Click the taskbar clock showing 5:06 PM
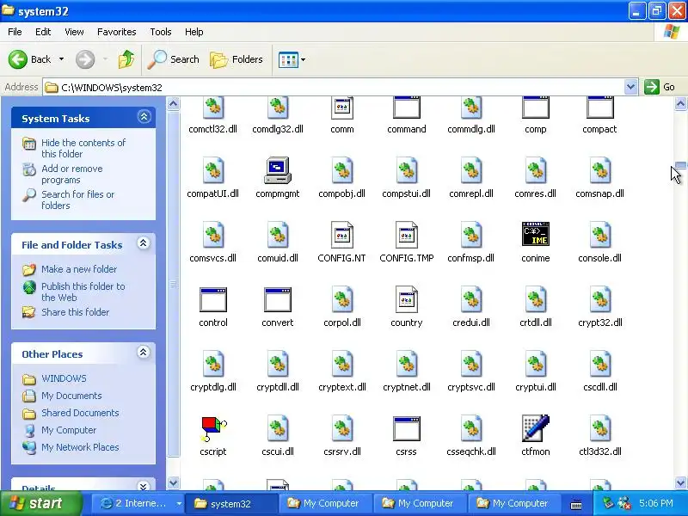The image size is (688, 516). [x=656, y=503]
